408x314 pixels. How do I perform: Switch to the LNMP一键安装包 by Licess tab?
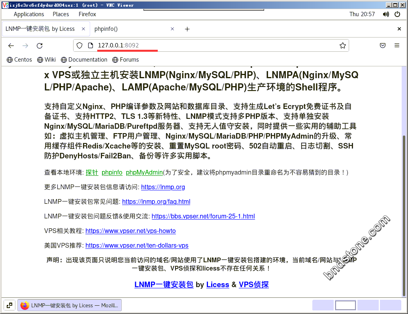[x=46, y=29]
